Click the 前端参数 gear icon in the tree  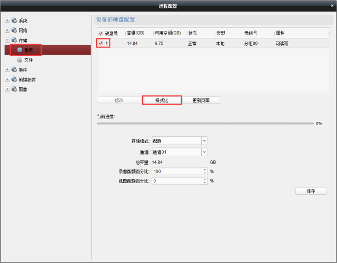point(14,79)
